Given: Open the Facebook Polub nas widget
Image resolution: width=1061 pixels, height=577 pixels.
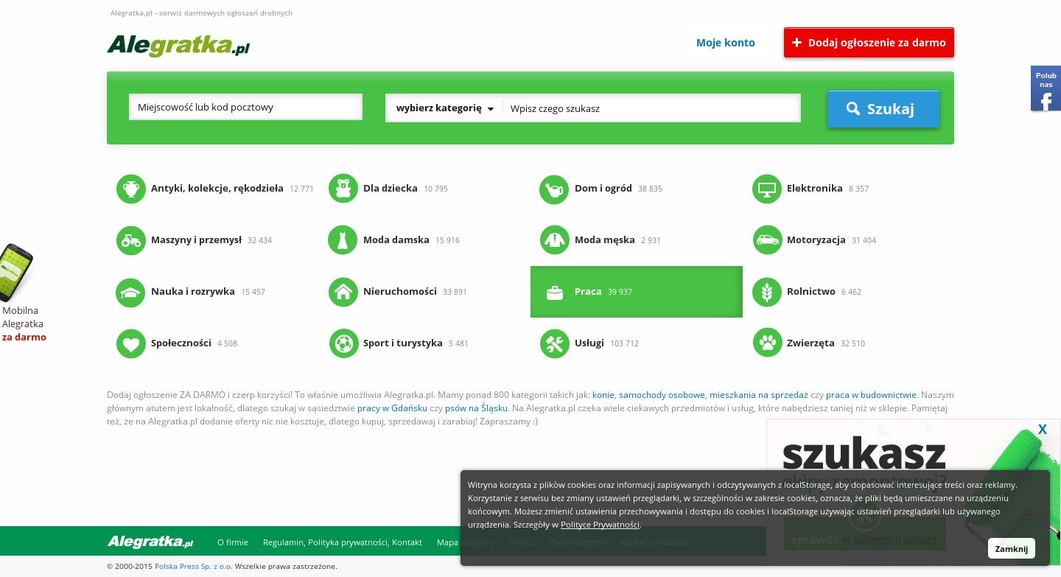Looking at the screenshot, I should tap(1045, 88).
